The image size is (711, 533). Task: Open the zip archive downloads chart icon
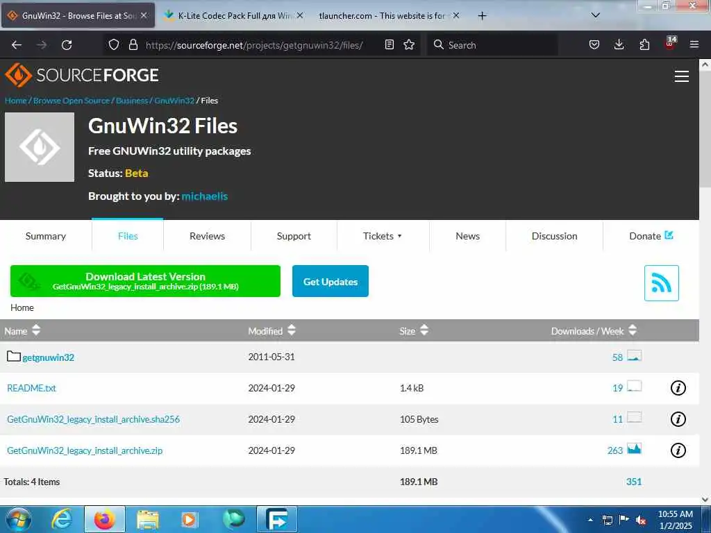pos(635,449)
